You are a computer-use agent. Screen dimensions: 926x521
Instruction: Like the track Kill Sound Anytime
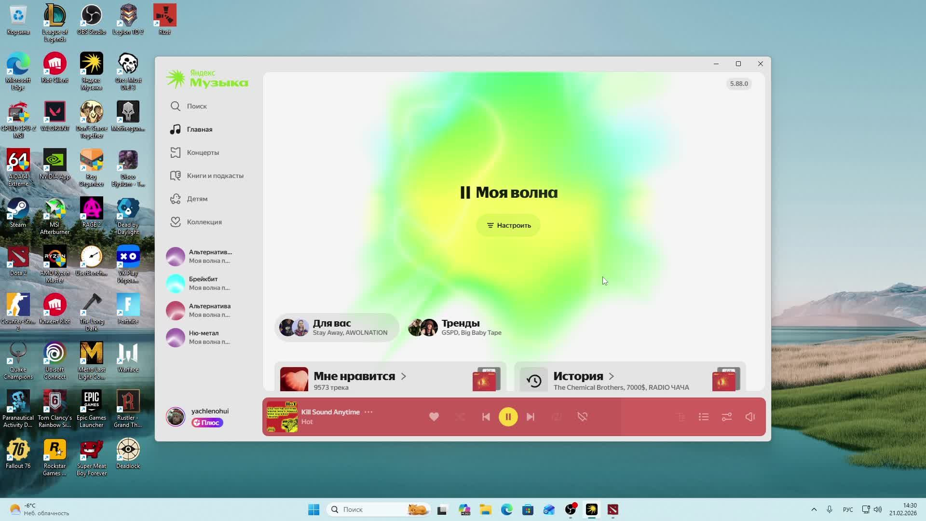tap(434, 416)
